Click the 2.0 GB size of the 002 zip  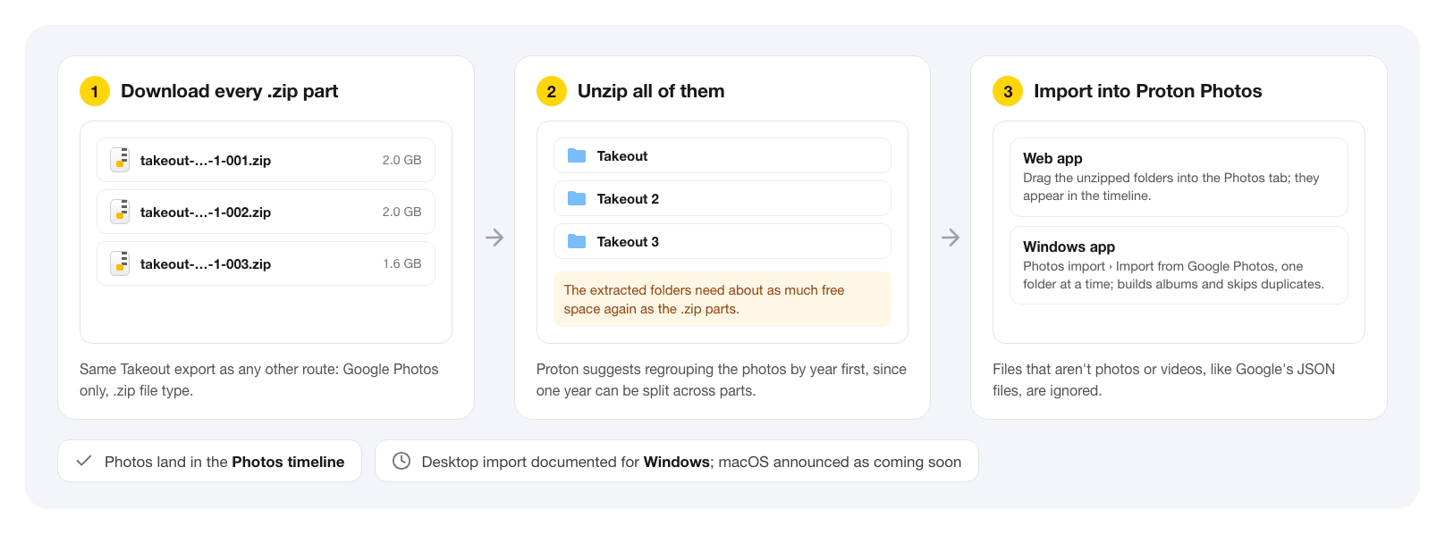pos(401,212)
